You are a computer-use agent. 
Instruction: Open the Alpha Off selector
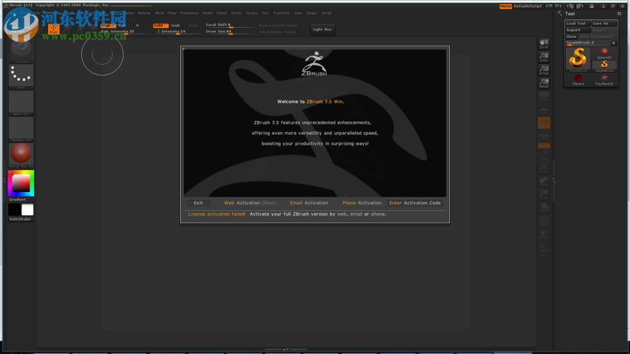[x=21, y=103]
